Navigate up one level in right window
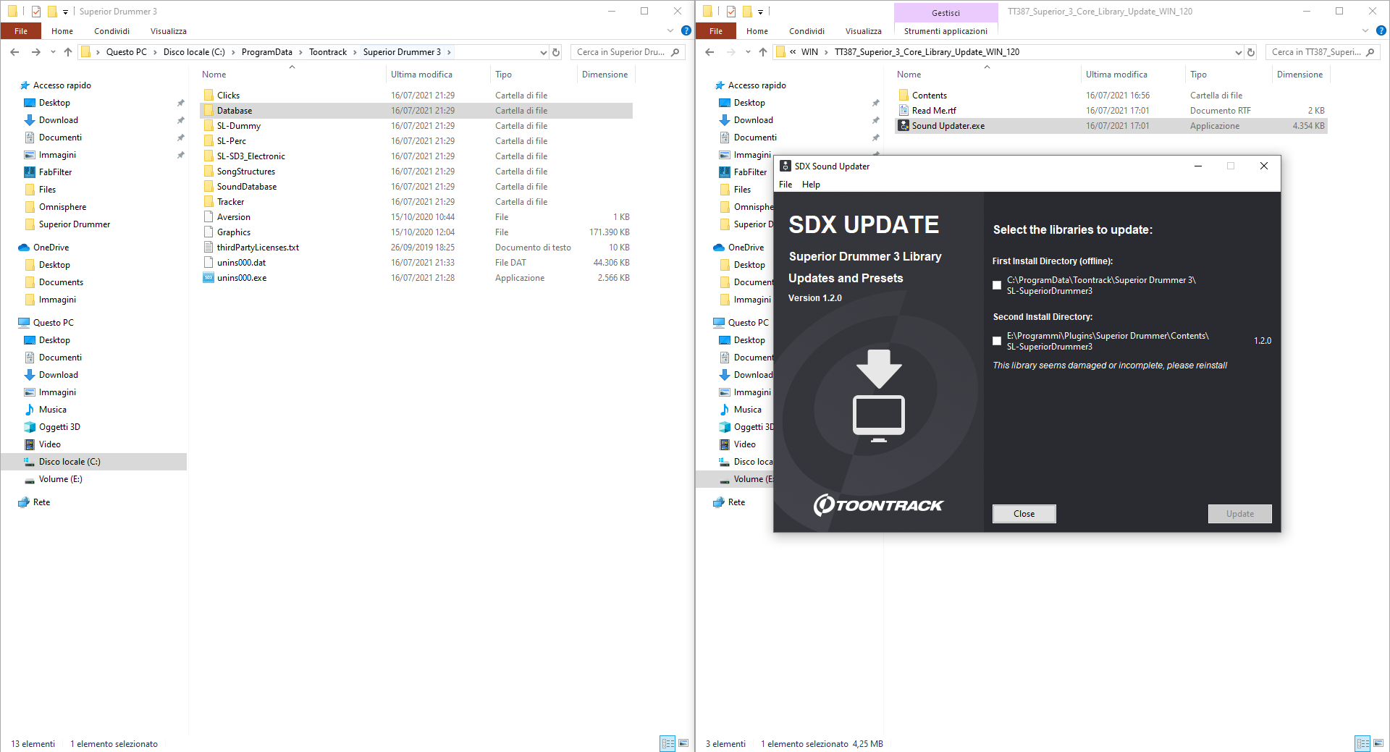The image size is (1390, 752). click(763, 52)
